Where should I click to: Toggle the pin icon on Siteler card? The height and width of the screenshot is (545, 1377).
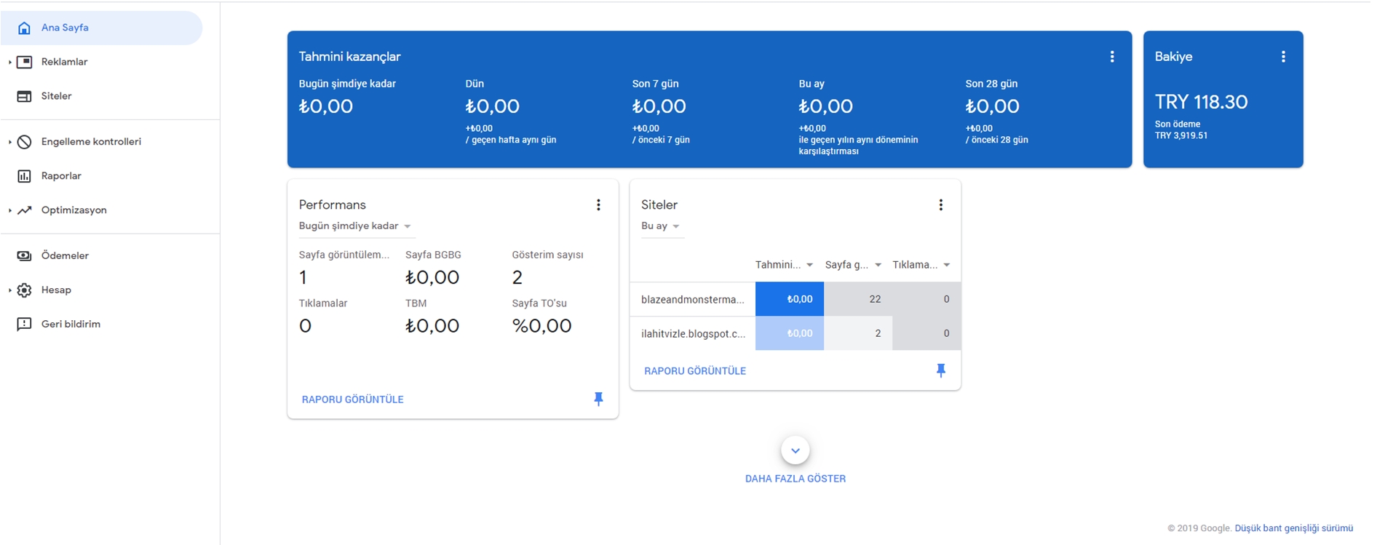pyautogui.click(x=940, y=370)
